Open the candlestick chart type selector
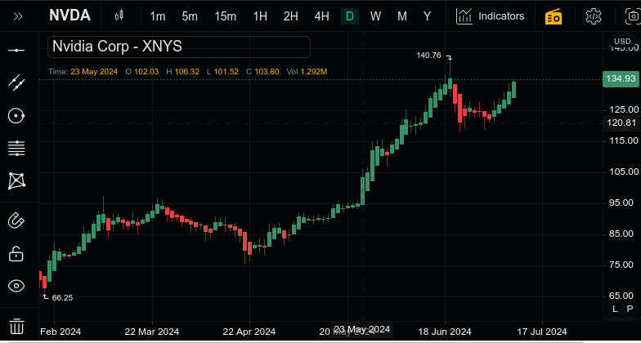This screenshot has height=343, width=641. [x=119, y=16]
